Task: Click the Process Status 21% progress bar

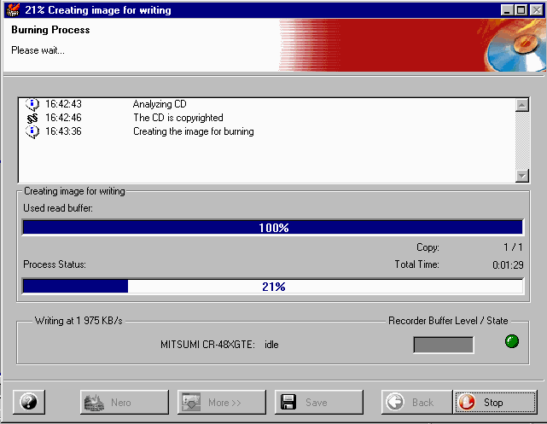Action: 273,287
